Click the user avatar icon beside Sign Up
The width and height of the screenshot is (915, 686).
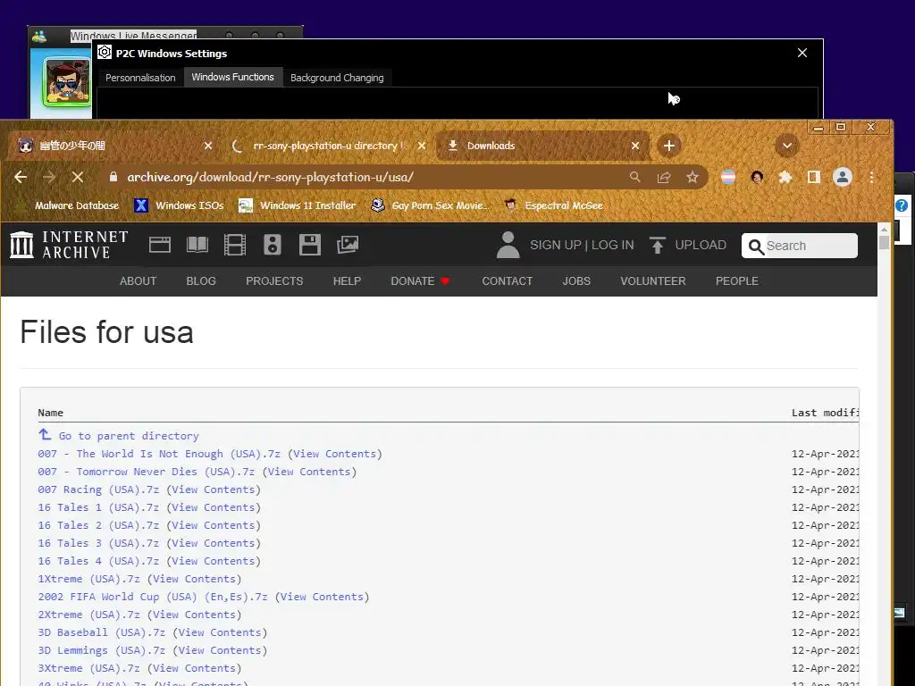click(x=508, y=245)
